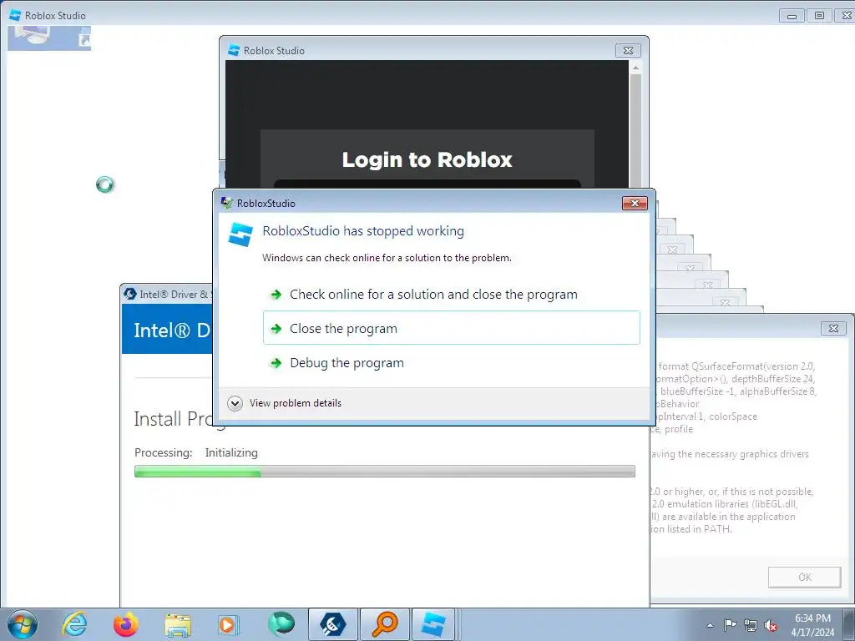Show hidden tray icons arrow
The width and height of the screenshot is (855, 641).
[x=710, y=625]
